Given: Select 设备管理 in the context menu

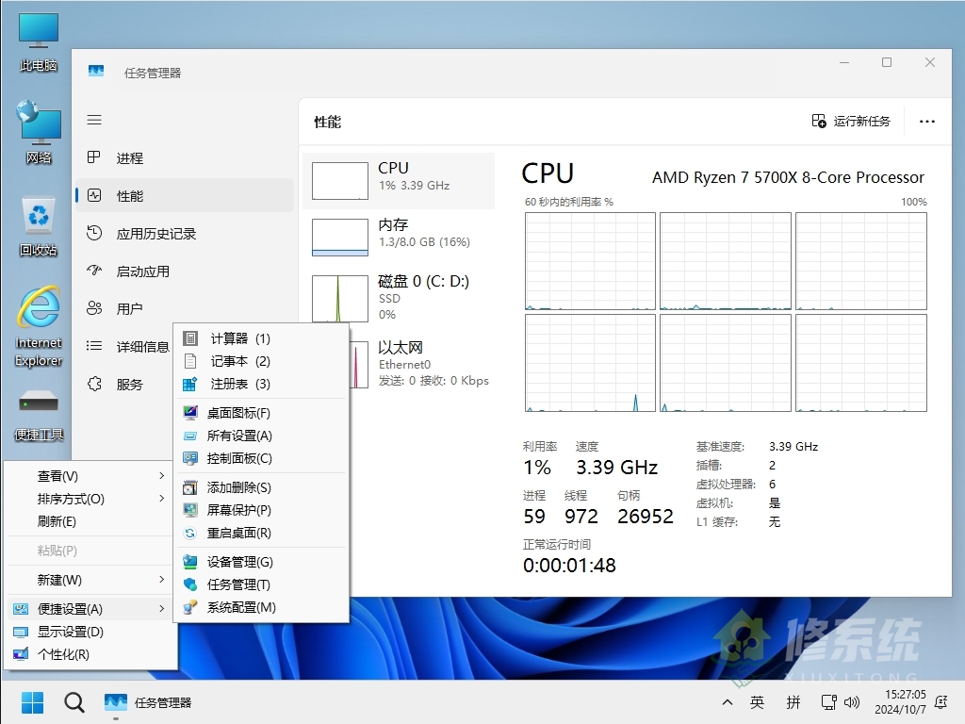Looking at the screenshot, I should coord(238,561).
